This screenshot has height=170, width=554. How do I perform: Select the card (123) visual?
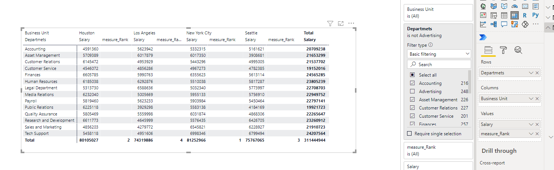click(525, 6)
